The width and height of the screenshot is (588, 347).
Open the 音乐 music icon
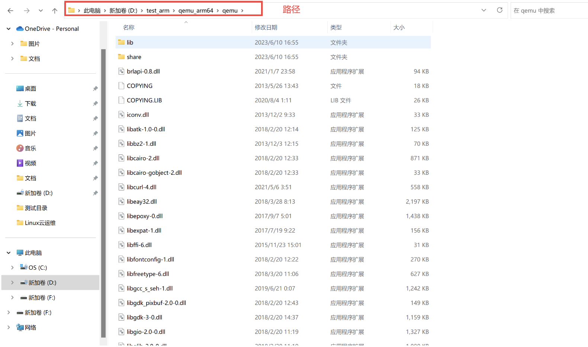click(x=20, y=148)
